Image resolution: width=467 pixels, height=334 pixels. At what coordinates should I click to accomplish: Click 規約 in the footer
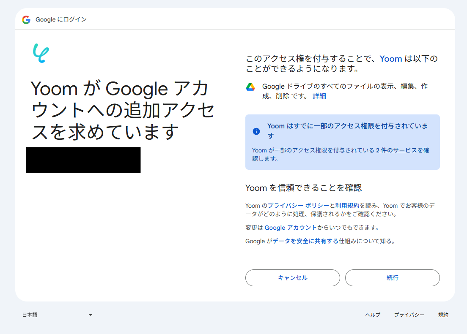[443, 315]
